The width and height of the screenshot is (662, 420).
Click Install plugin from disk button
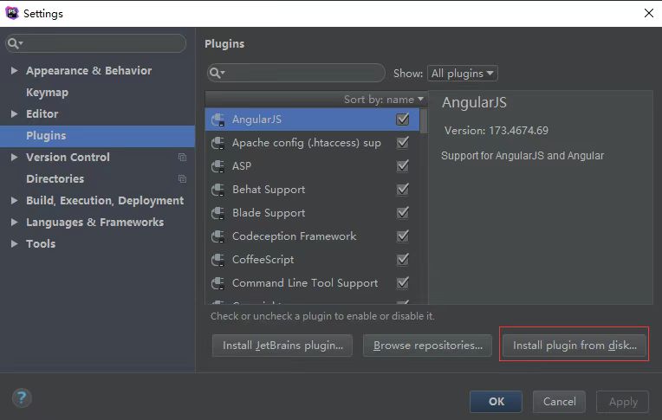574,346
